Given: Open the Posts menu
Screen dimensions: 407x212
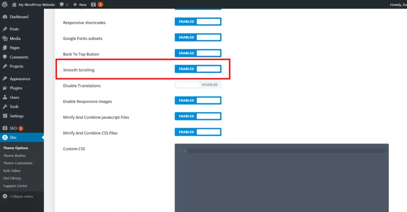Looking at the screenshot, I should pos(22,29).
